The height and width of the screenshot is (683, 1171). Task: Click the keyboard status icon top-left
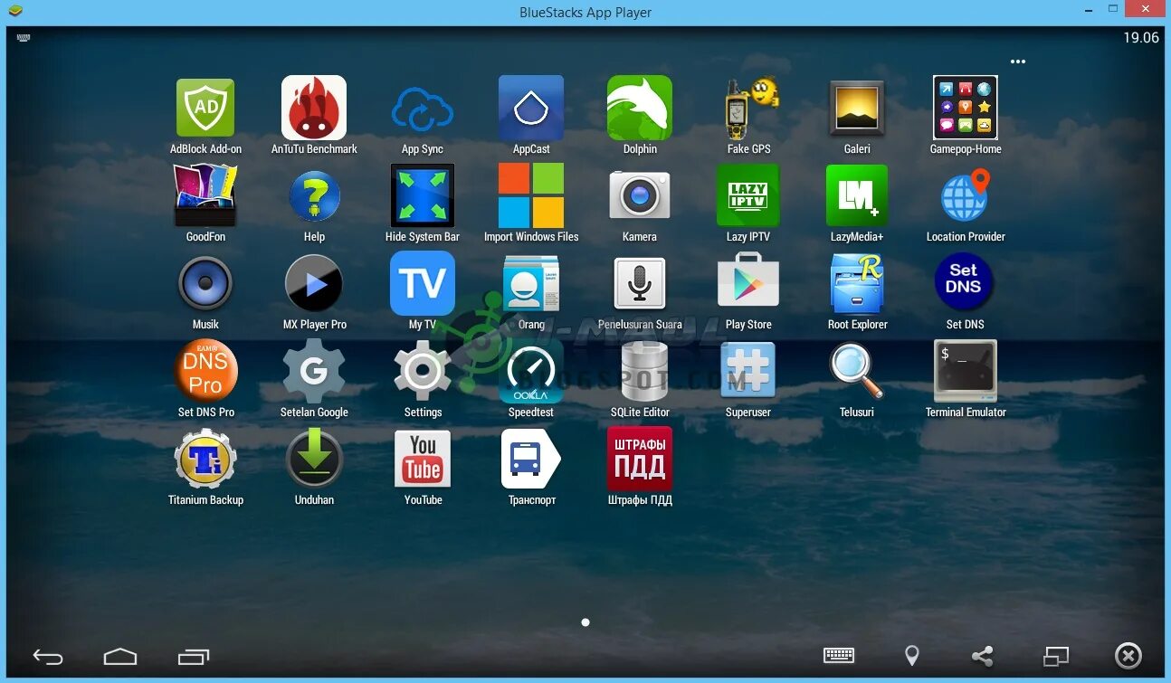click(24, 38)
